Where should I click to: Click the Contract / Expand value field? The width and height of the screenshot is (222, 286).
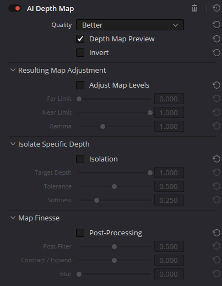tap(169, 260)
